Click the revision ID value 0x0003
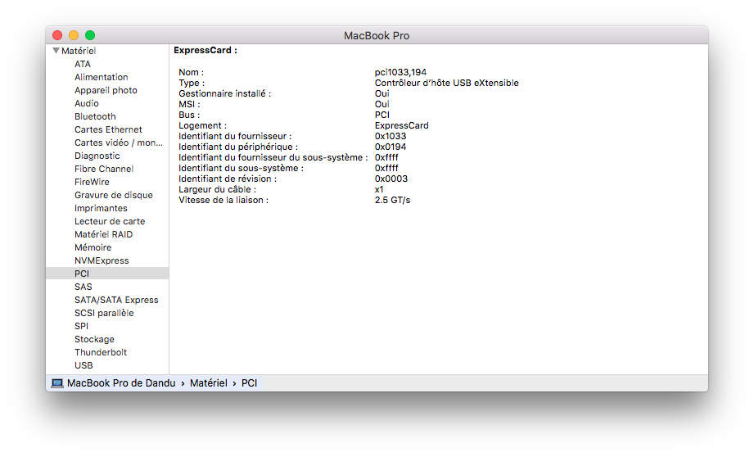The image size is (754, 457). tap(391, 179)
